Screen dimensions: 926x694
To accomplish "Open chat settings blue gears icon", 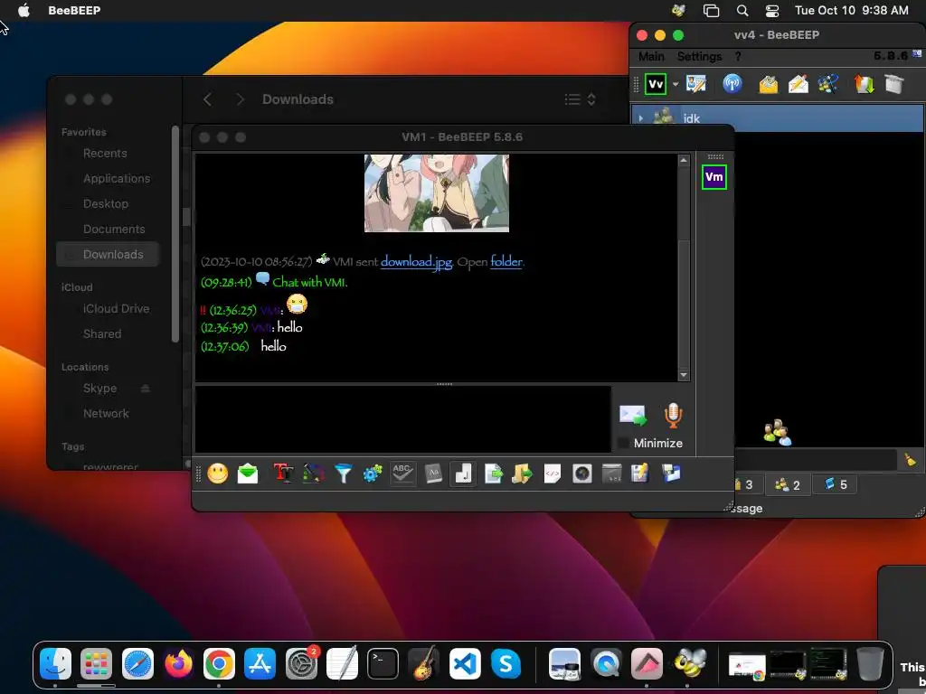I will (373, 474).
